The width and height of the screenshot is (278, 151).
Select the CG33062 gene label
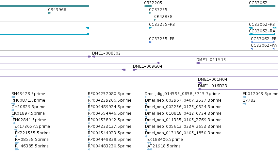click(x=258, y=3)
